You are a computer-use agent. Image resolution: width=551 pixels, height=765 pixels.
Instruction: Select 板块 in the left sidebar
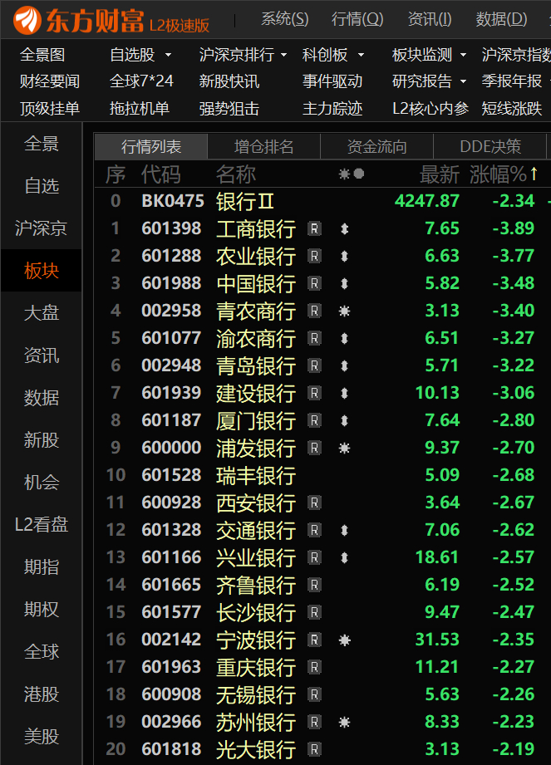click(x=42, y=270)
